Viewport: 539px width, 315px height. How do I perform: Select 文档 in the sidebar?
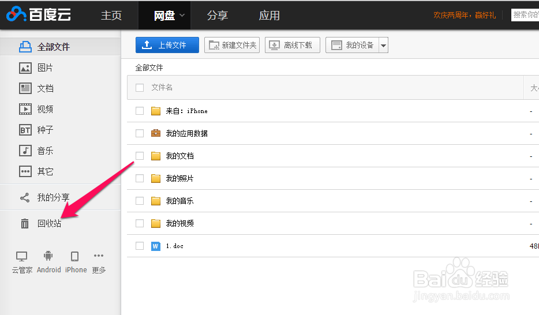pyautogui.click(x=45, y=89)
